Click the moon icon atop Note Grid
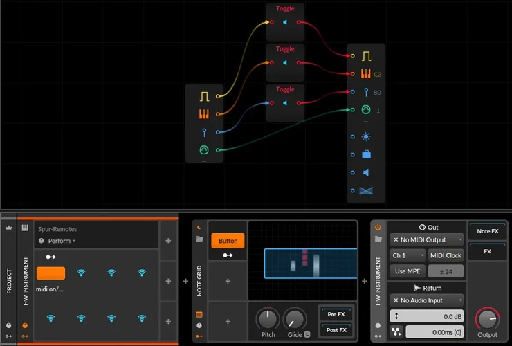This screenshot has width=512, height=346. point(199,226)
